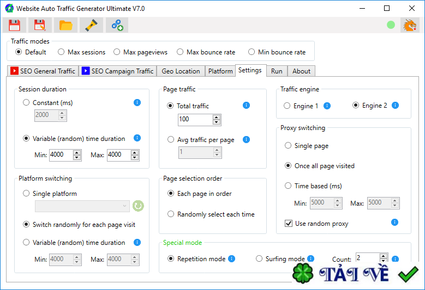
Task: Select Platform switching Variable time duration
Action: 74,243
